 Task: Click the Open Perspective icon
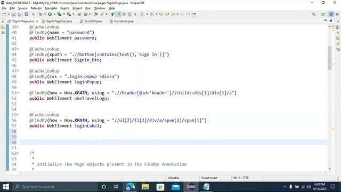pos(323,14)
